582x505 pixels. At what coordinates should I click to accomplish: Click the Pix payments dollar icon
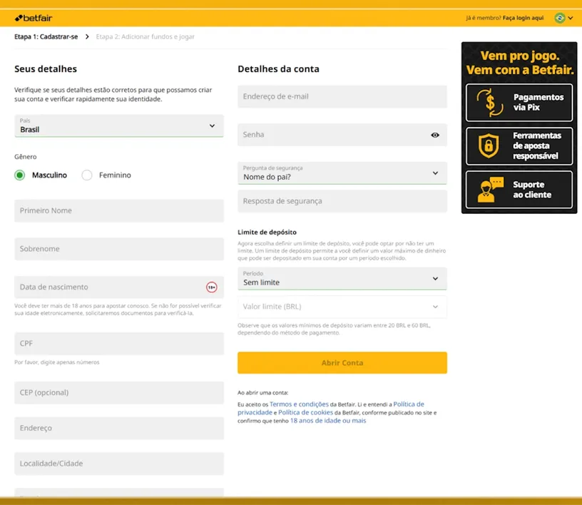pos(490,103)
